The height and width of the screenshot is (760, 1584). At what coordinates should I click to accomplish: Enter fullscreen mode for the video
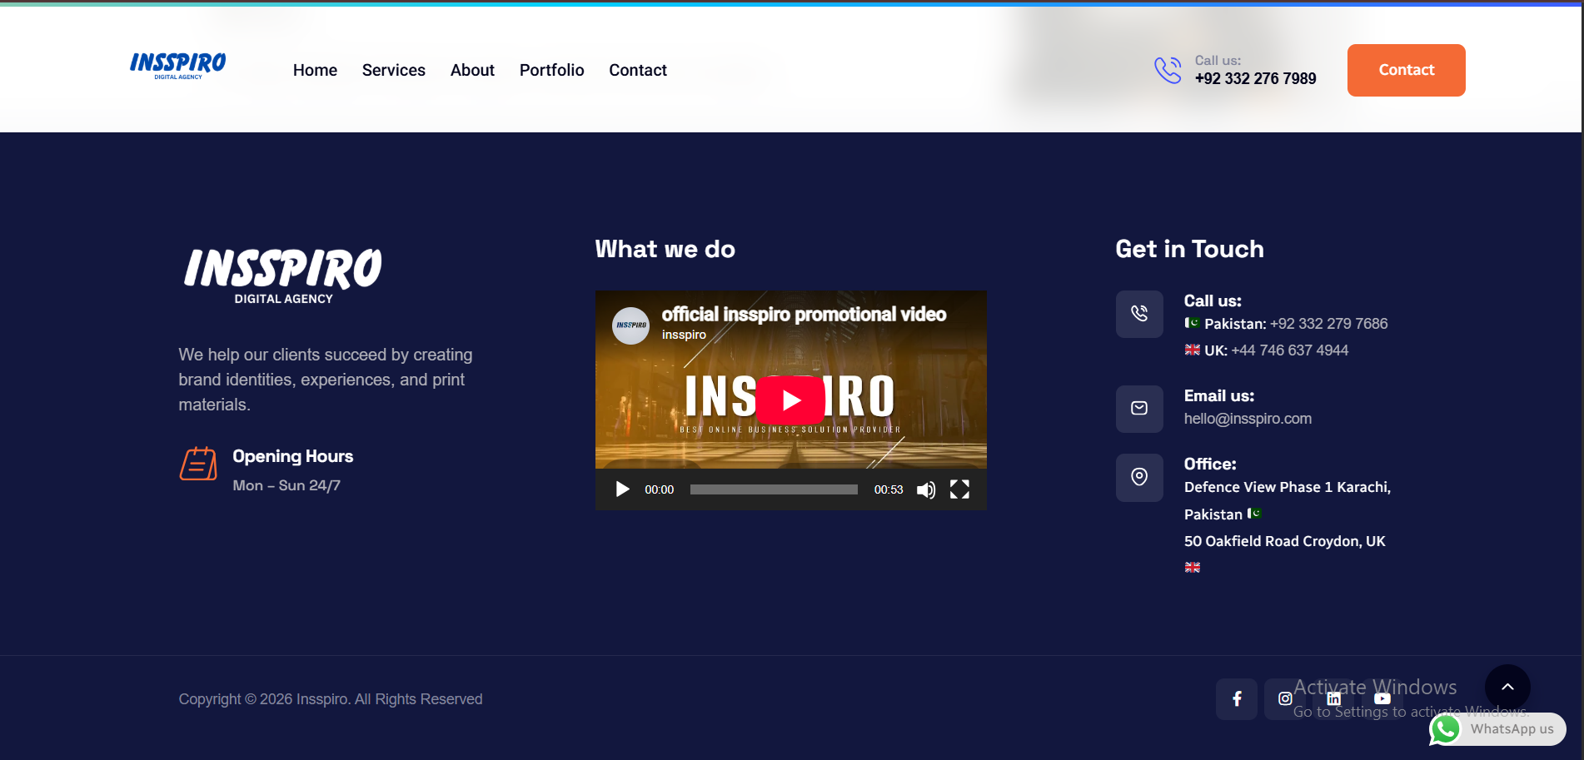click(959, 489)
